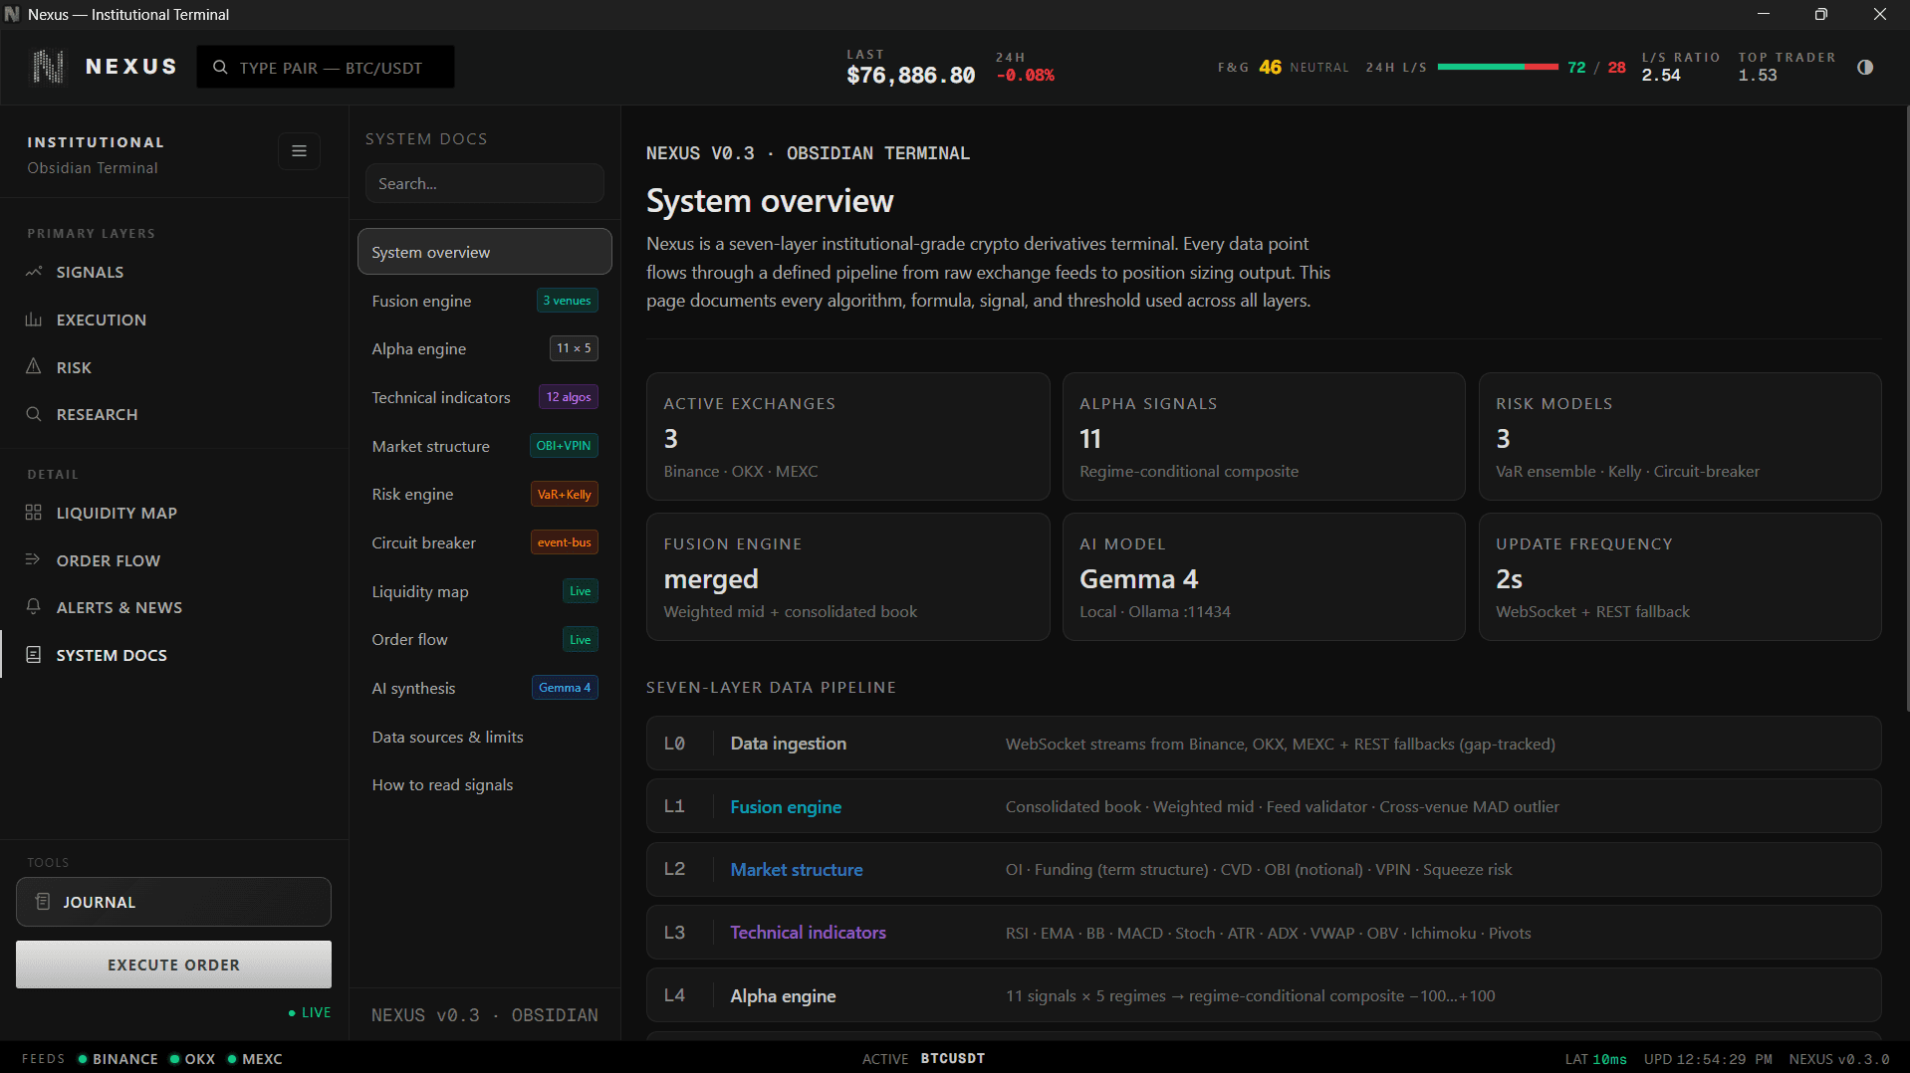Click the Risk warning triangle icon
Image resolution: width=1910 pixels, height=1073 pixels.
(x=34, y=367)
